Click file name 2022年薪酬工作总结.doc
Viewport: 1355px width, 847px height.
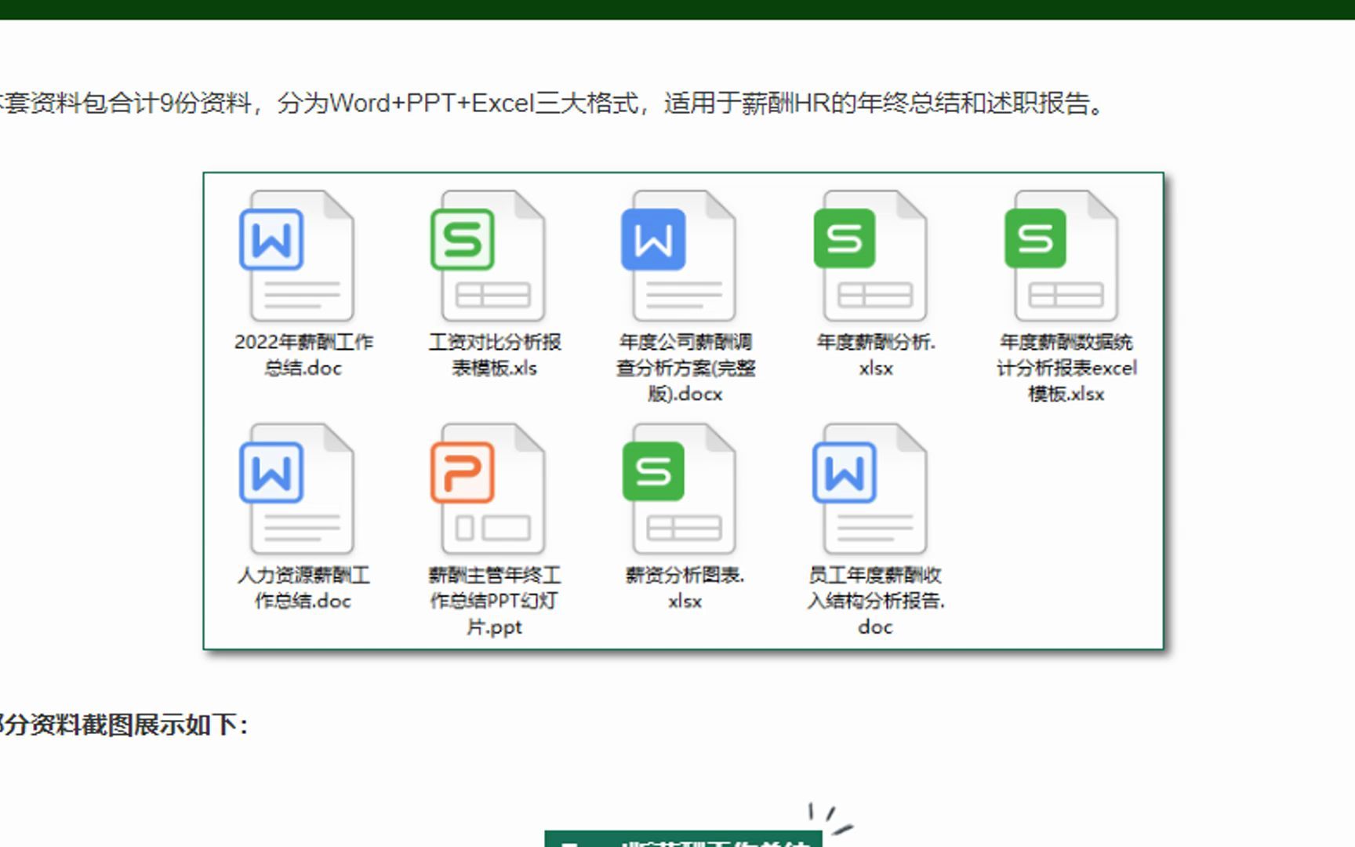coord(303,354)
